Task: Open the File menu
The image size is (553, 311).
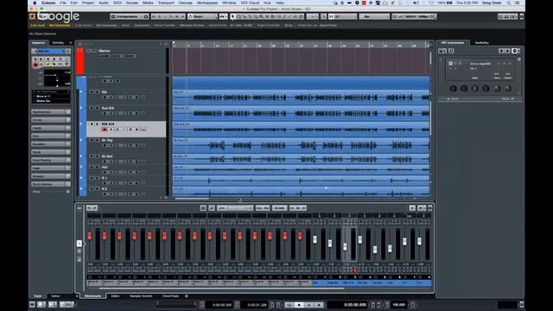Action: click(63, 3)
